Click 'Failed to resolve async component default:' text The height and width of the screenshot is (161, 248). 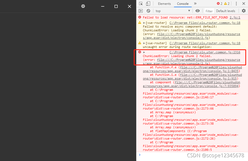pos(180,27)
